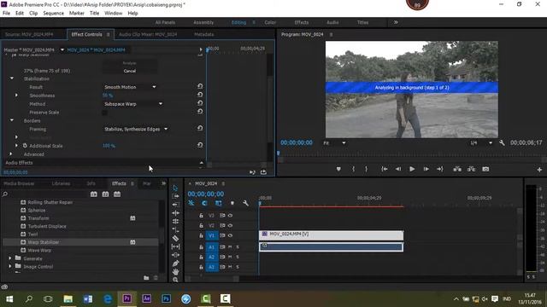Select the Slip tool
Image resolution: width=547 pixels, height=307 pixels.
[175, 246]
